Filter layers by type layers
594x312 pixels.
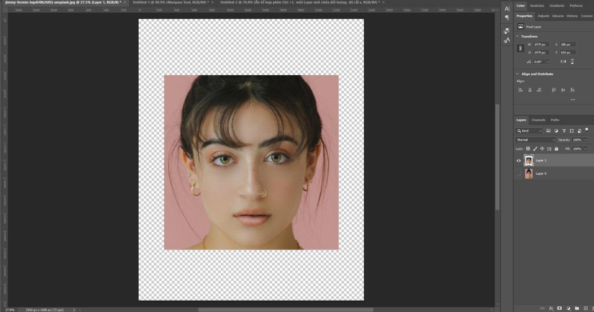[564, 131]
